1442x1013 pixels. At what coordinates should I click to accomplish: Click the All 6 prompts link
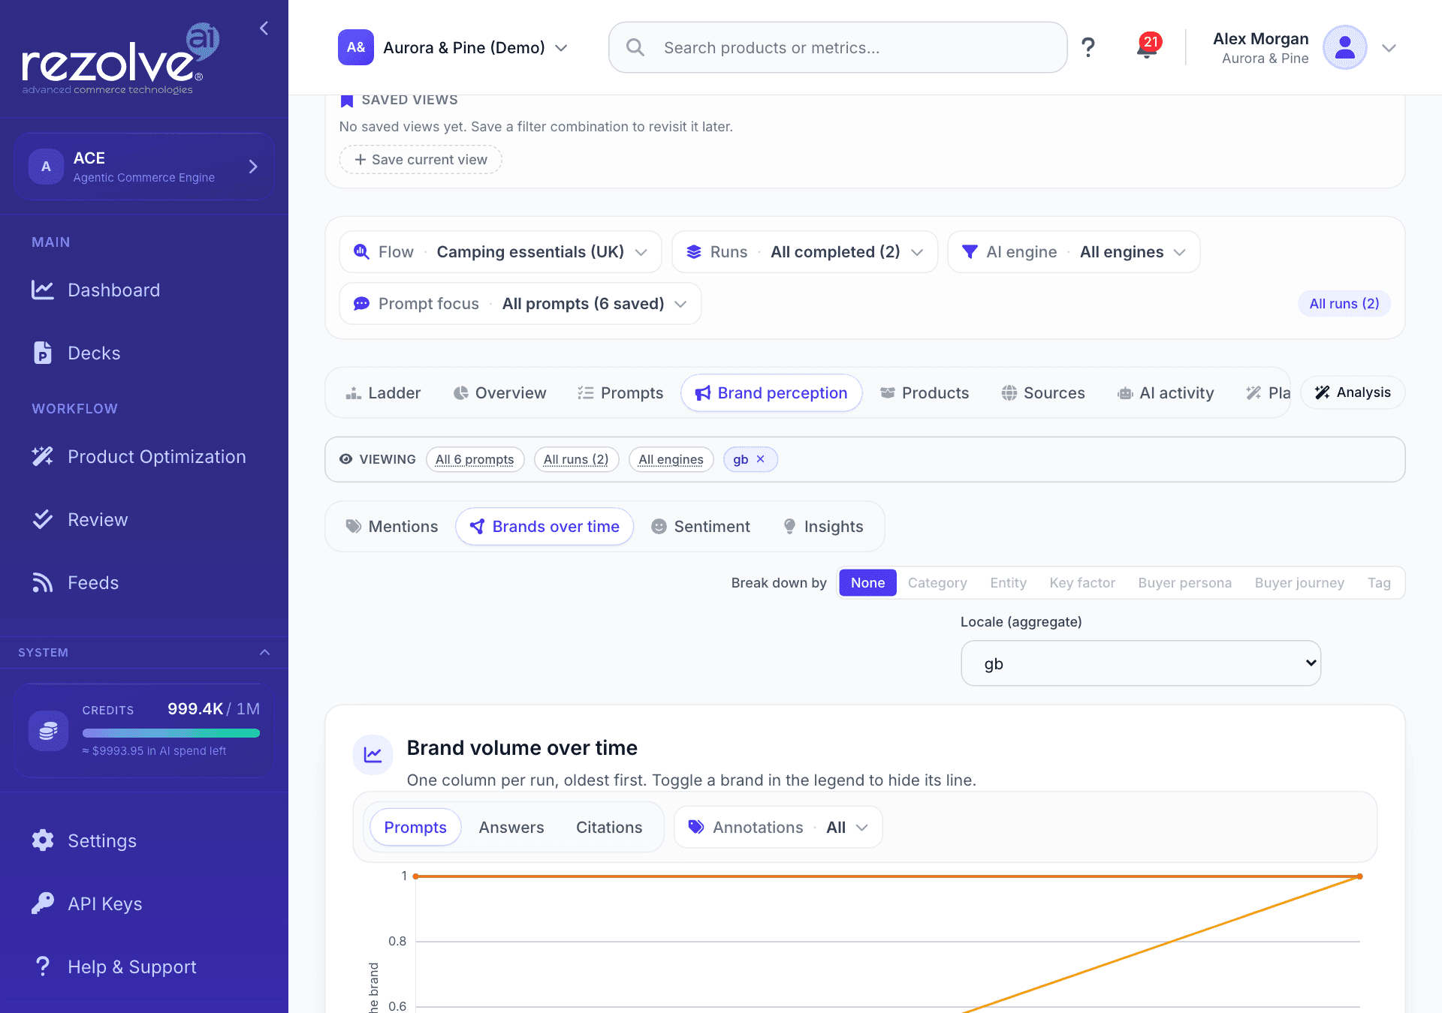tap(475, 459)
